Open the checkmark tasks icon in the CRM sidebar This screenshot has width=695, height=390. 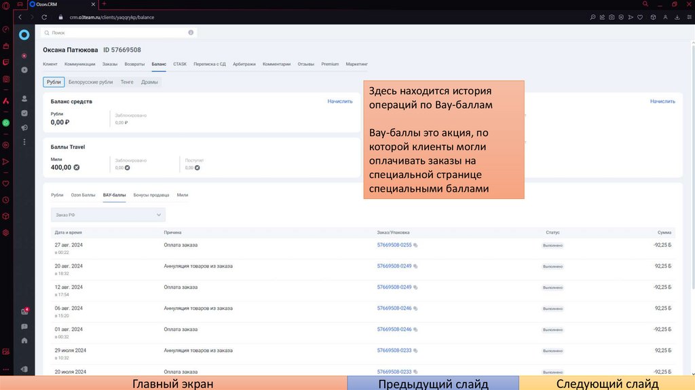pyautogui.click(x=24, y=113)
